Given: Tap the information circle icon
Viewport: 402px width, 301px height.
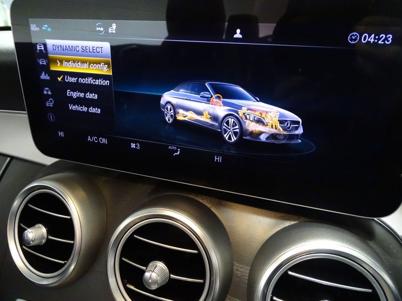Looking at the screenshot, I should [51, 117].
